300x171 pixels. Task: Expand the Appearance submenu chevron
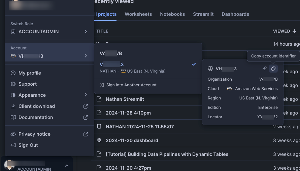tap(86, 95)
